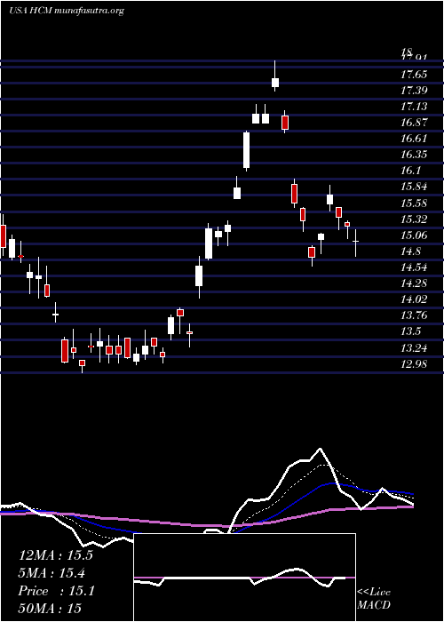Click the 14.02 price axis label
Screen dimensions: 444x622
pyautogui.click(x=414, y=299)
